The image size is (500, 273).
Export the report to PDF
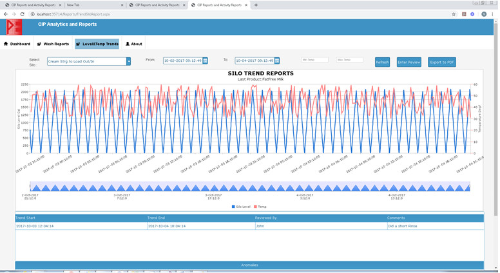click(441, 62)
